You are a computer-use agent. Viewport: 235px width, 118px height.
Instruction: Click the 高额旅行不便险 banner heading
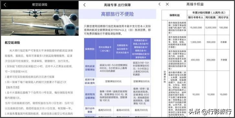(x=117, y=14)
